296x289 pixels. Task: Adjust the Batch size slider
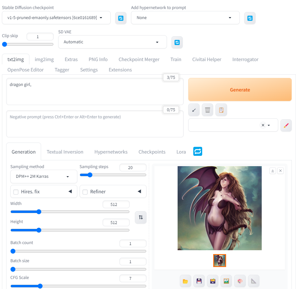point(78,269)
